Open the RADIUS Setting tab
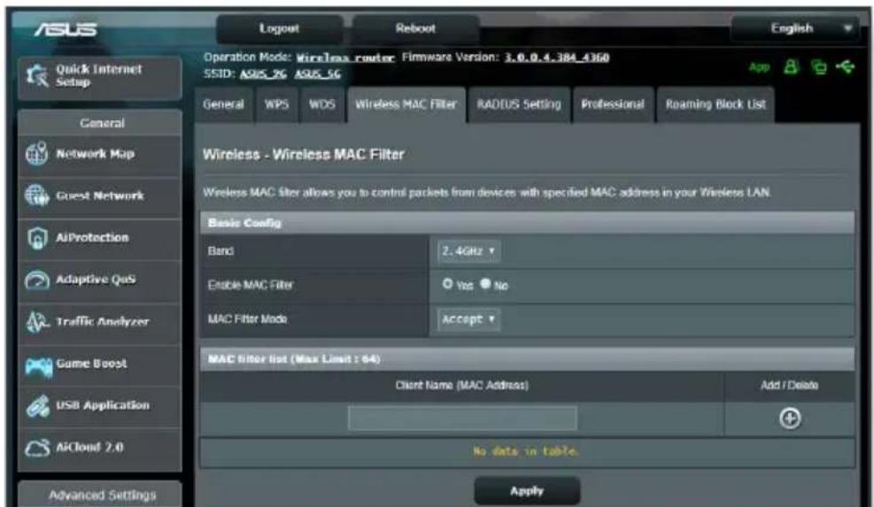 519,104
